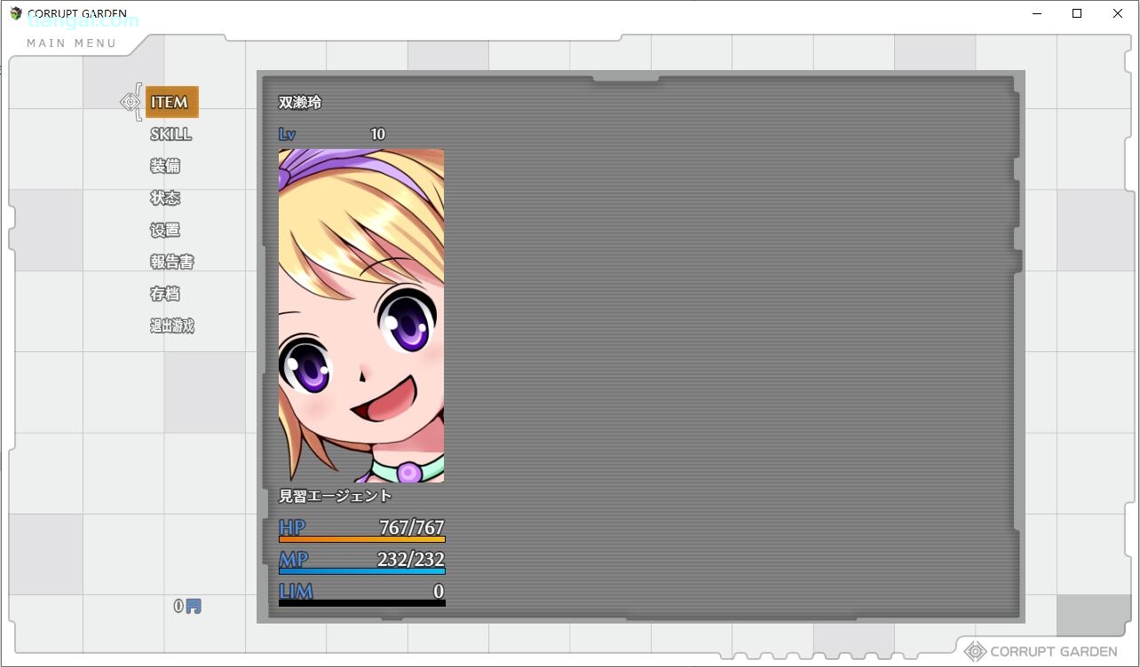
Task: Open the 状态 status menu
Action: [x=165, y=199]
